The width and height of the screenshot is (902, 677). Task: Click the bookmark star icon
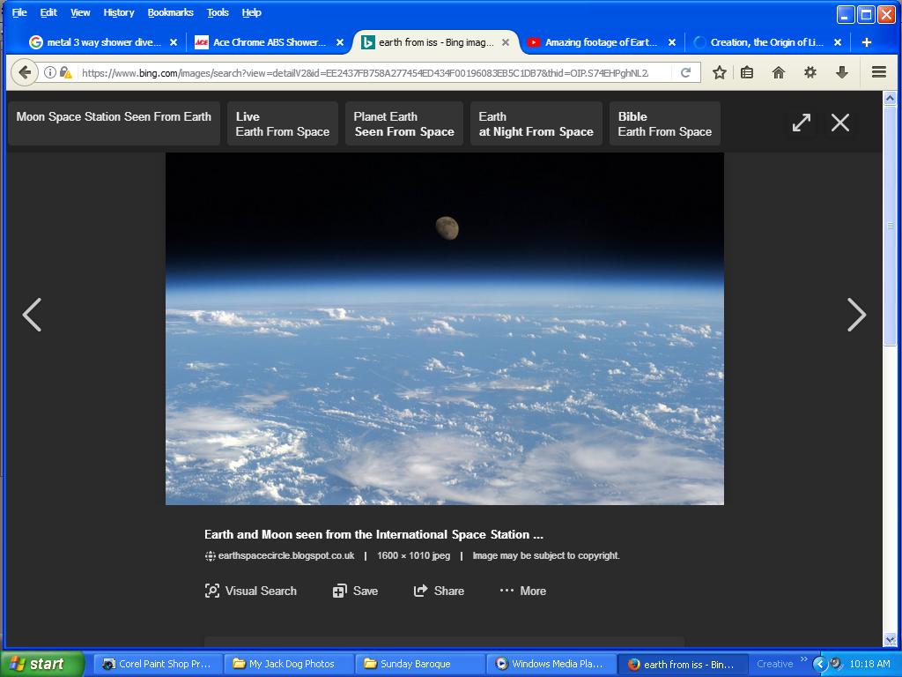pyautogui.click(x=719, y=72)
